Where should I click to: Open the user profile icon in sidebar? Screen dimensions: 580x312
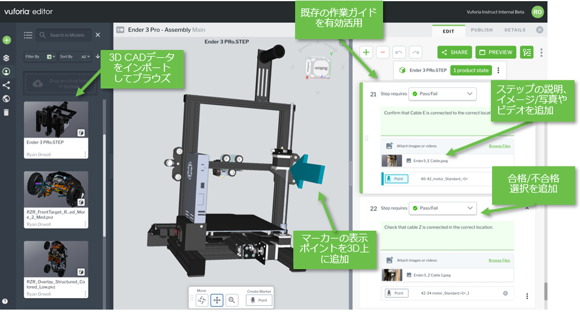coord(6,72)
